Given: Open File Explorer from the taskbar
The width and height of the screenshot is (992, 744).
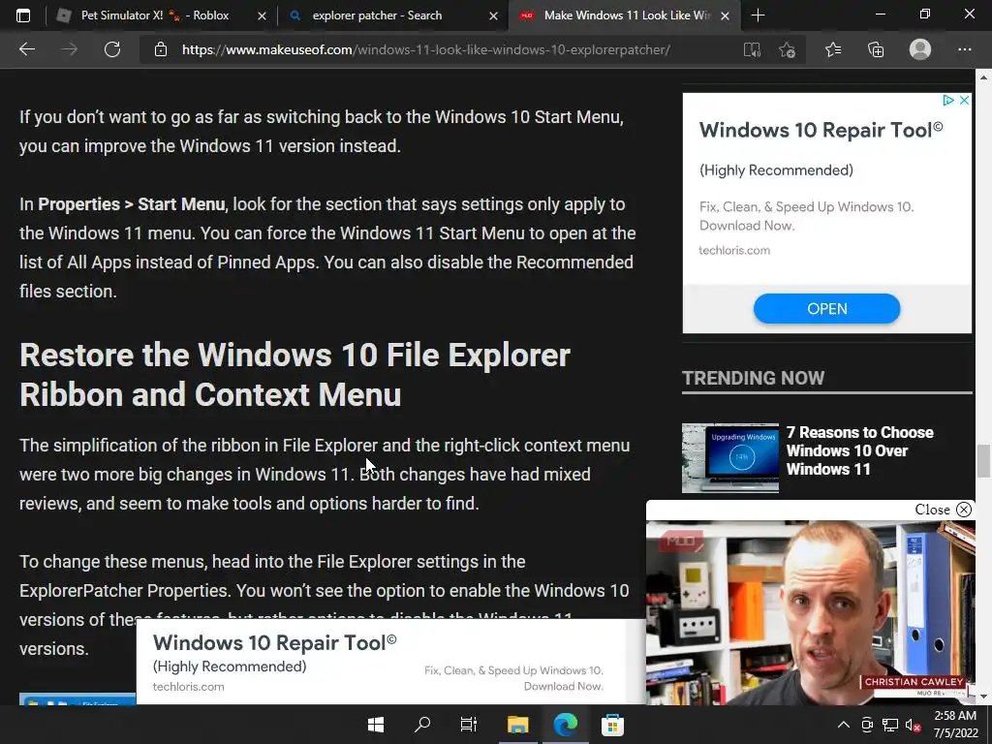Looking at the screenshot, I should (517, 725).
